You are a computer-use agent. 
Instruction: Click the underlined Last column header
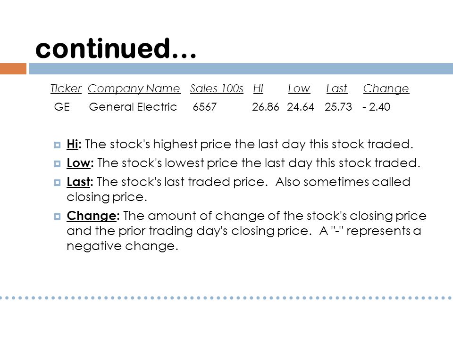pos(336,89)
